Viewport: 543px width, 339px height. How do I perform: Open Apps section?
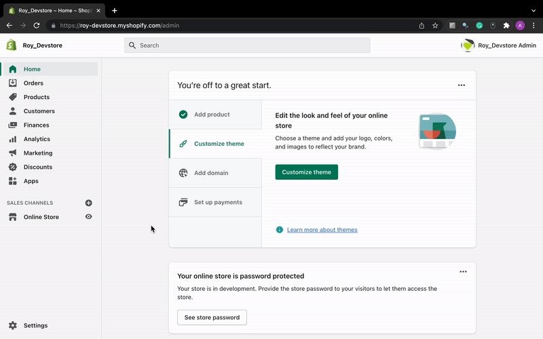[31, 181]
